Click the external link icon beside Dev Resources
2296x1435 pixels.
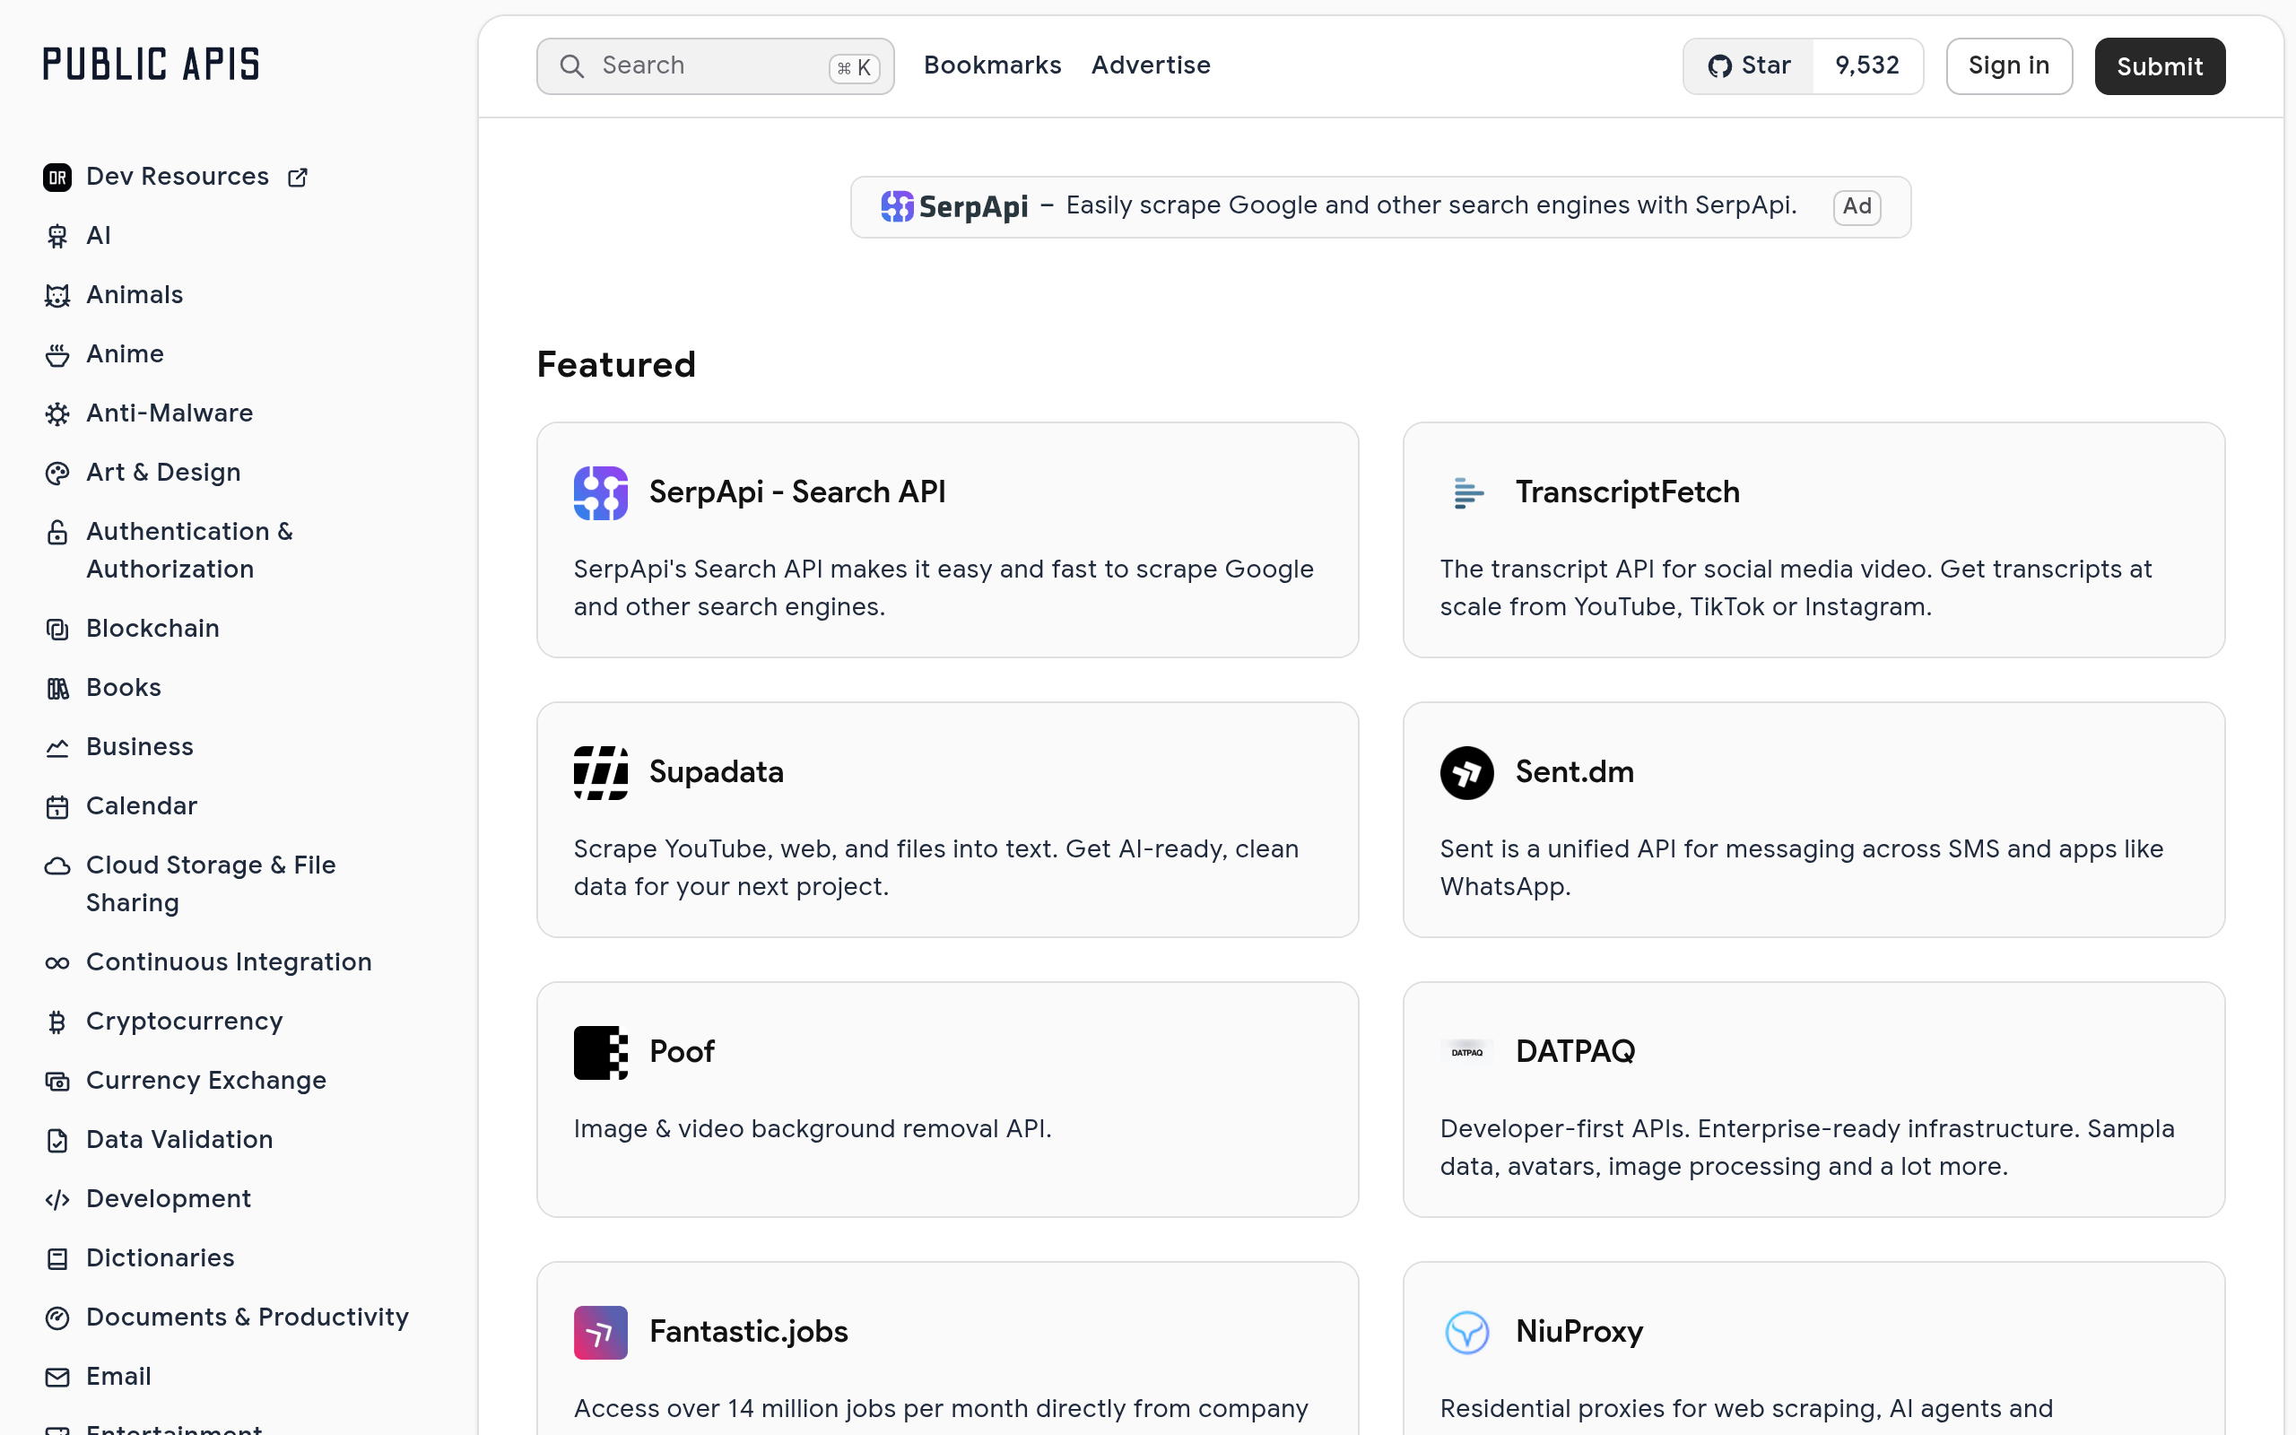(x=298, y=178)
